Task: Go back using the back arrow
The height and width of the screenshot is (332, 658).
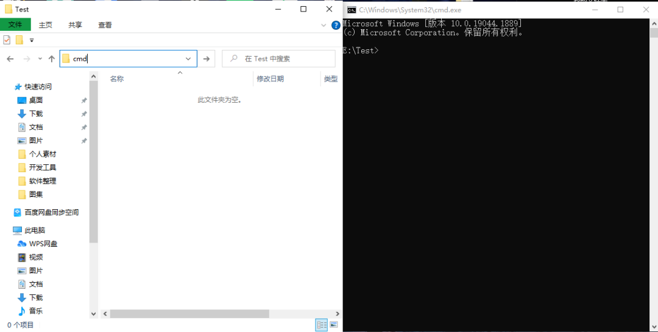Action: 10,58
